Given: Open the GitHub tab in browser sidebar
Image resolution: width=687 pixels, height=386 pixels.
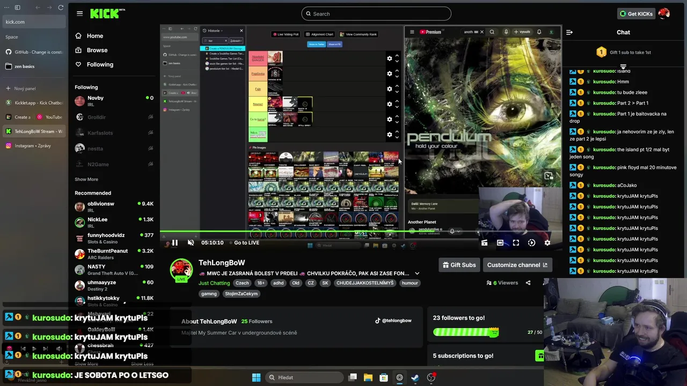Looking at the screenshot, I should (x=34, y=52).
